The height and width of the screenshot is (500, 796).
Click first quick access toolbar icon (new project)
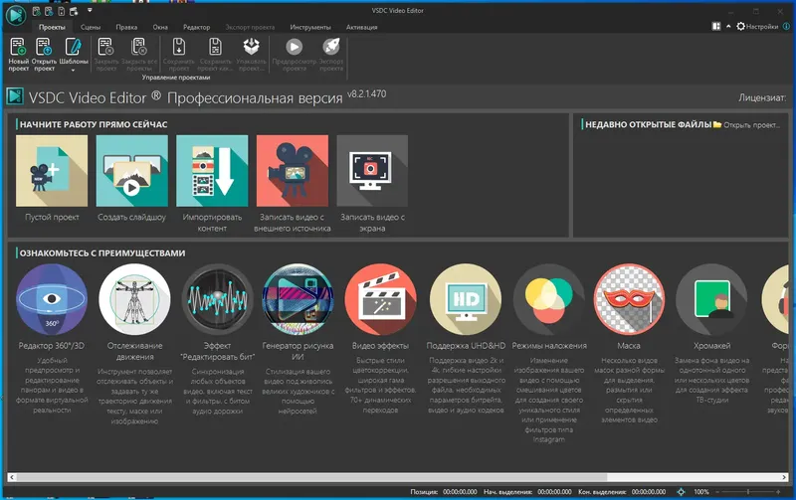pos(37,11)
